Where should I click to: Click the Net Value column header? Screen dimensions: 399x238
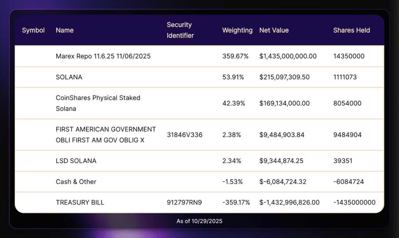tap(274, 30)
